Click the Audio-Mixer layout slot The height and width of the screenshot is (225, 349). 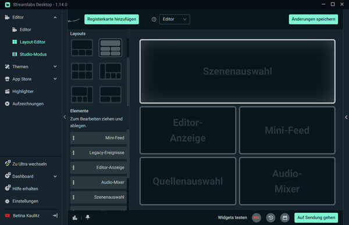click(x=287, y=181)
